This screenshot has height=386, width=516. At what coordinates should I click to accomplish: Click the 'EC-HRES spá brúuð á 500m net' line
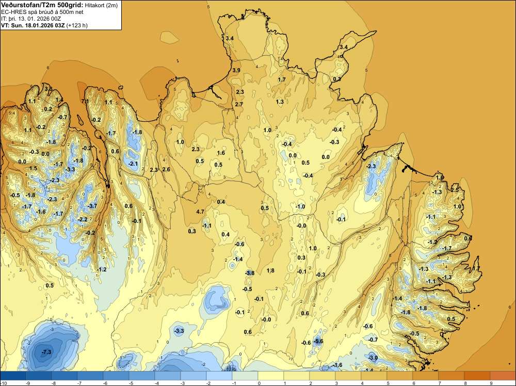click(x=42, y=12)
